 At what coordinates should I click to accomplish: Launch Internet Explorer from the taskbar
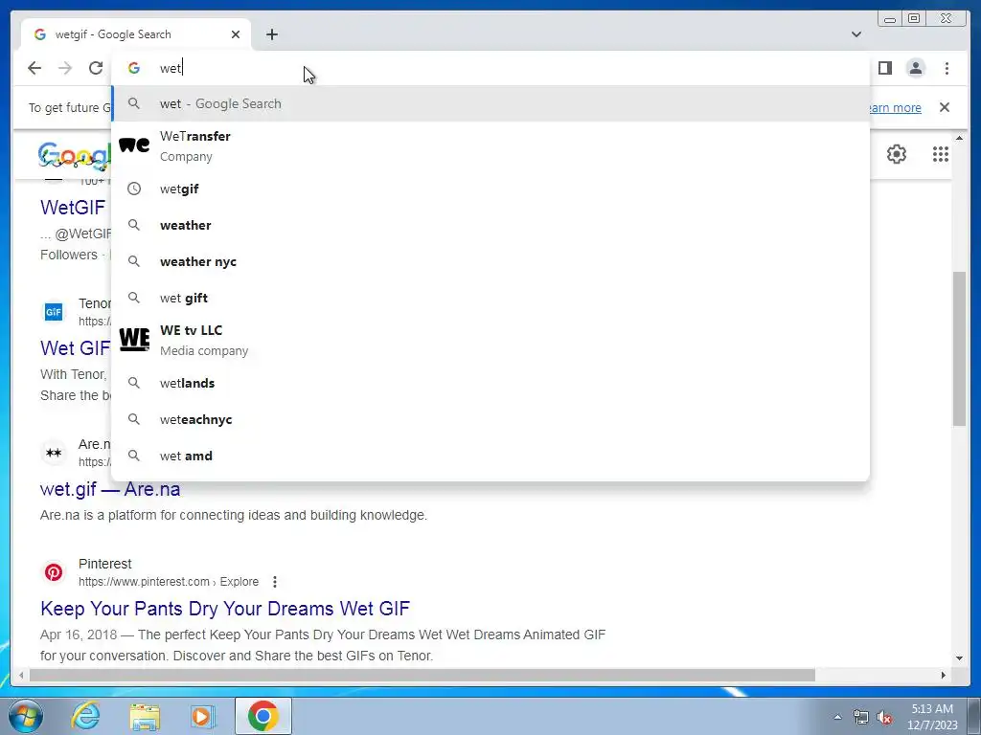[85, 716]
